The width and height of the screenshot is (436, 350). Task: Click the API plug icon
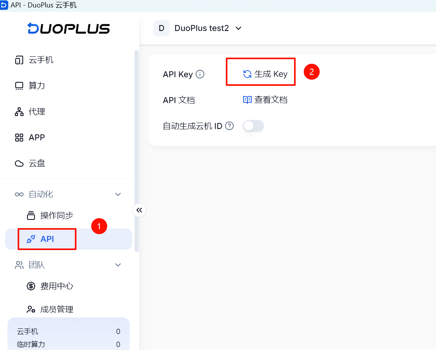(x=31, y=239)
